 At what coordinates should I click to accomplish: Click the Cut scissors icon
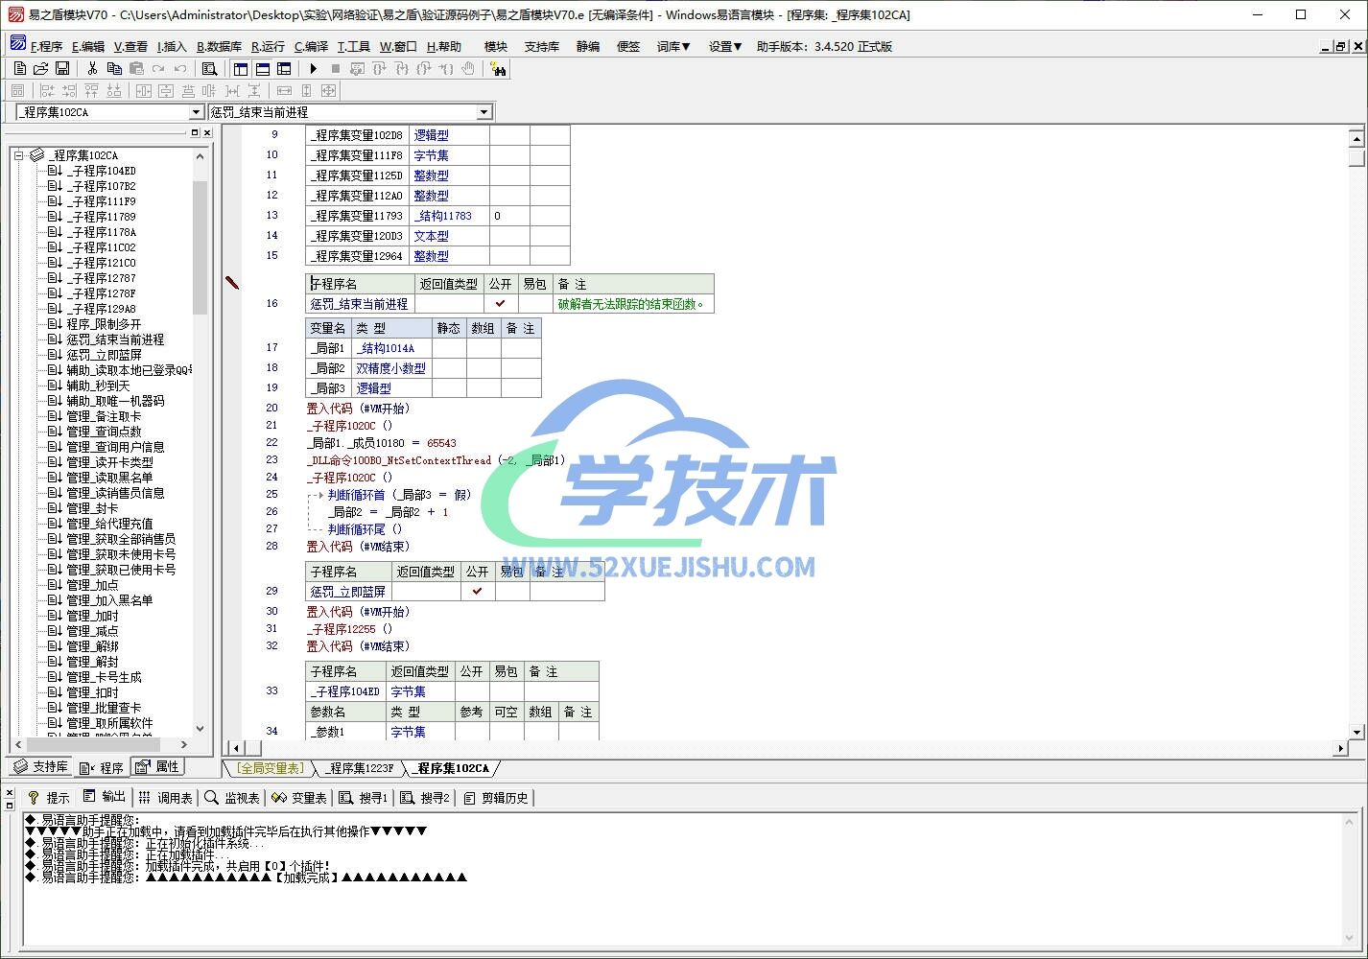pyautogui.click(x=92, y=69)
